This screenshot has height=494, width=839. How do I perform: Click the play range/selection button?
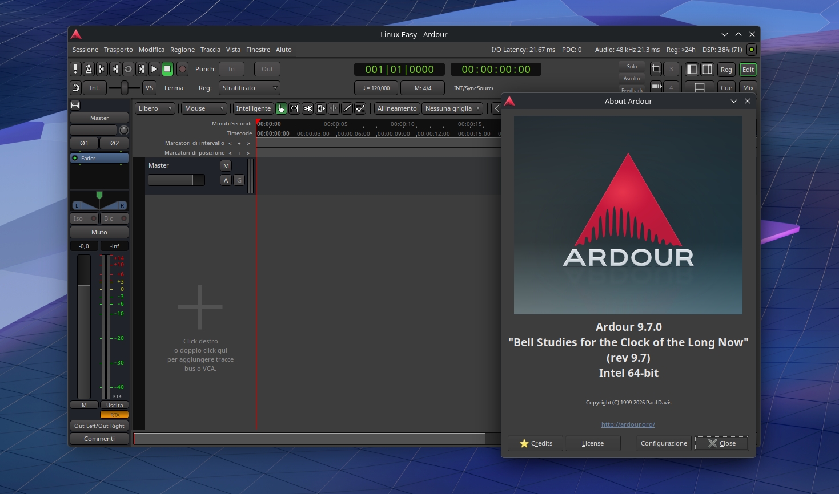click(x=141, y=69)
